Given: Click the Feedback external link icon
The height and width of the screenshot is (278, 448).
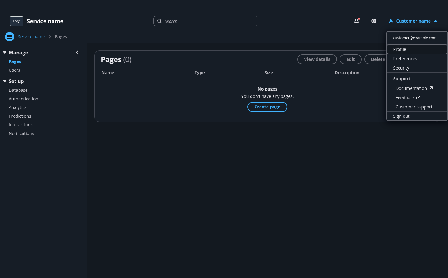Looking at the screenshot, I should tap(418, 98).
